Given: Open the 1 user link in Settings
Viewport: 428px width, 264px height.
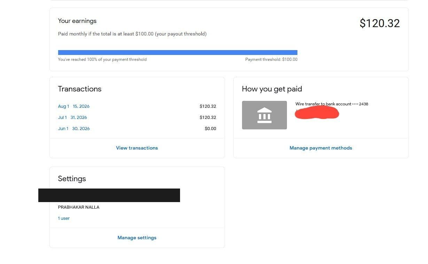Looking at the screenshot, I should pos(64,218).
